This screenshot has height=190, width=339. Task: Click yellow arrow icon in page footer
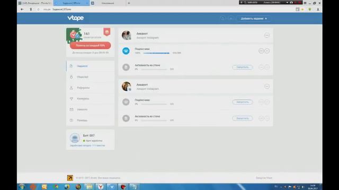(70, 178)
